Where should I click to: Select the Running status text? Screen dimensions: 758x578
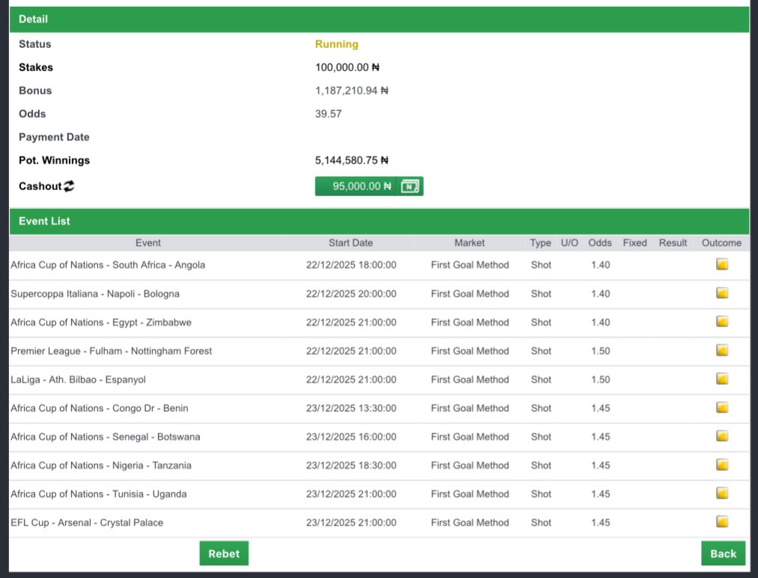(336, 44)
